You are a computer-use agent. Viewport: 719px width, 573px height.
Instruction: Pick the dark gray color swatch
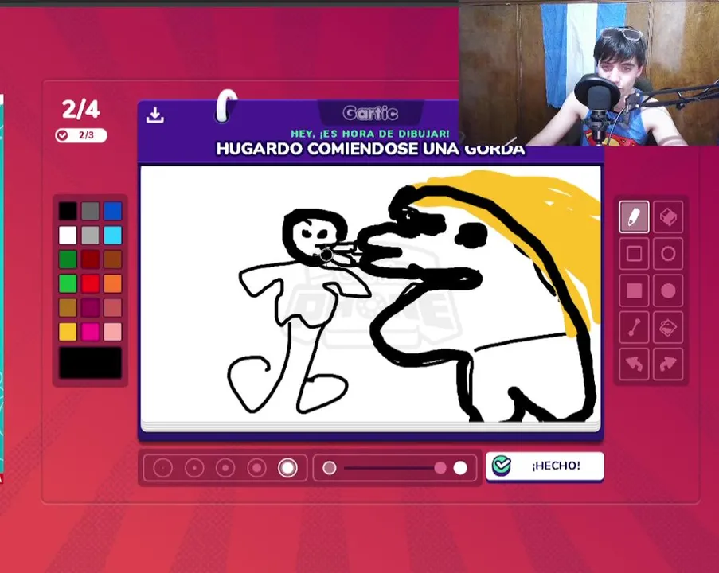click(90, 212)
